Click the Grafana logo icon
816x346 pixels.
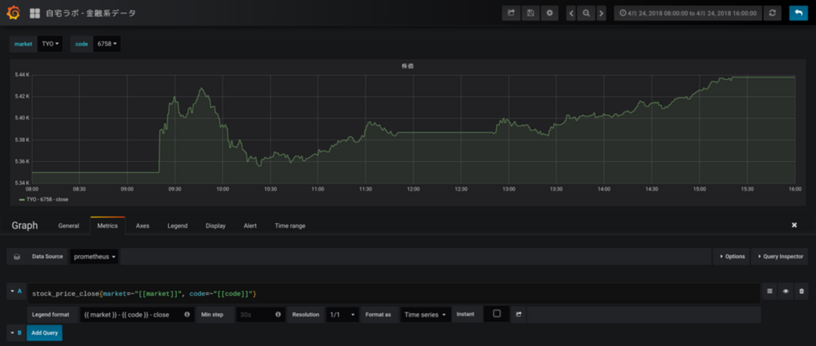pyautogui.click(x=13, y=13)
